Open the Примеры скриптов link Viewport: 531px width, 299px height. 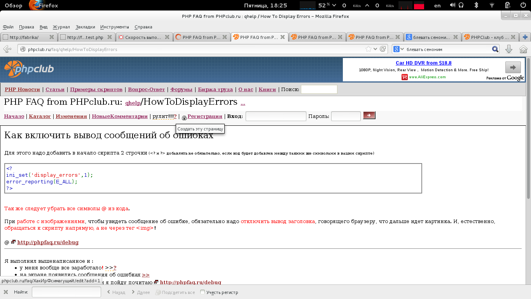click(x=96, y=90)
